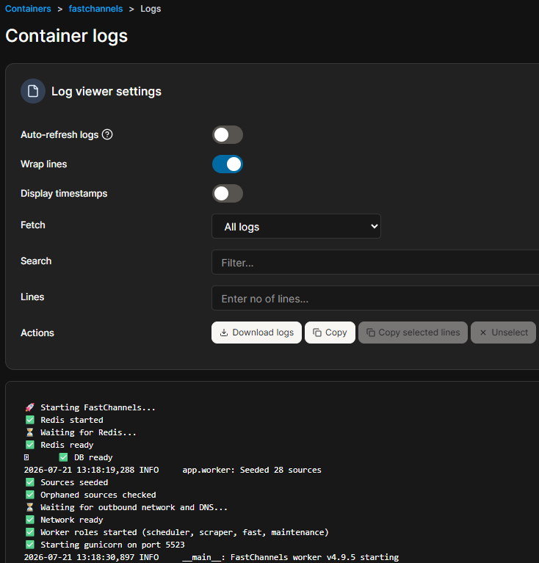
Task: Select 'Waiting for outbound network and DNS...' line
Action: (126, 507)
